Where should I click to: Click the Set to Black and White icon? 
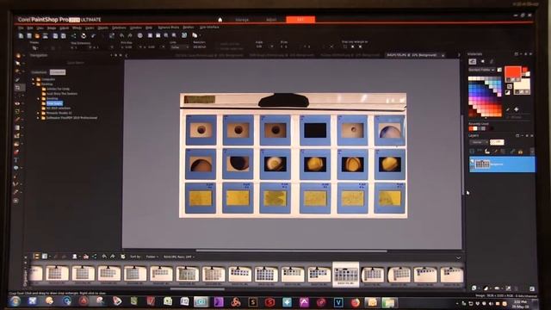pos(507,92)
